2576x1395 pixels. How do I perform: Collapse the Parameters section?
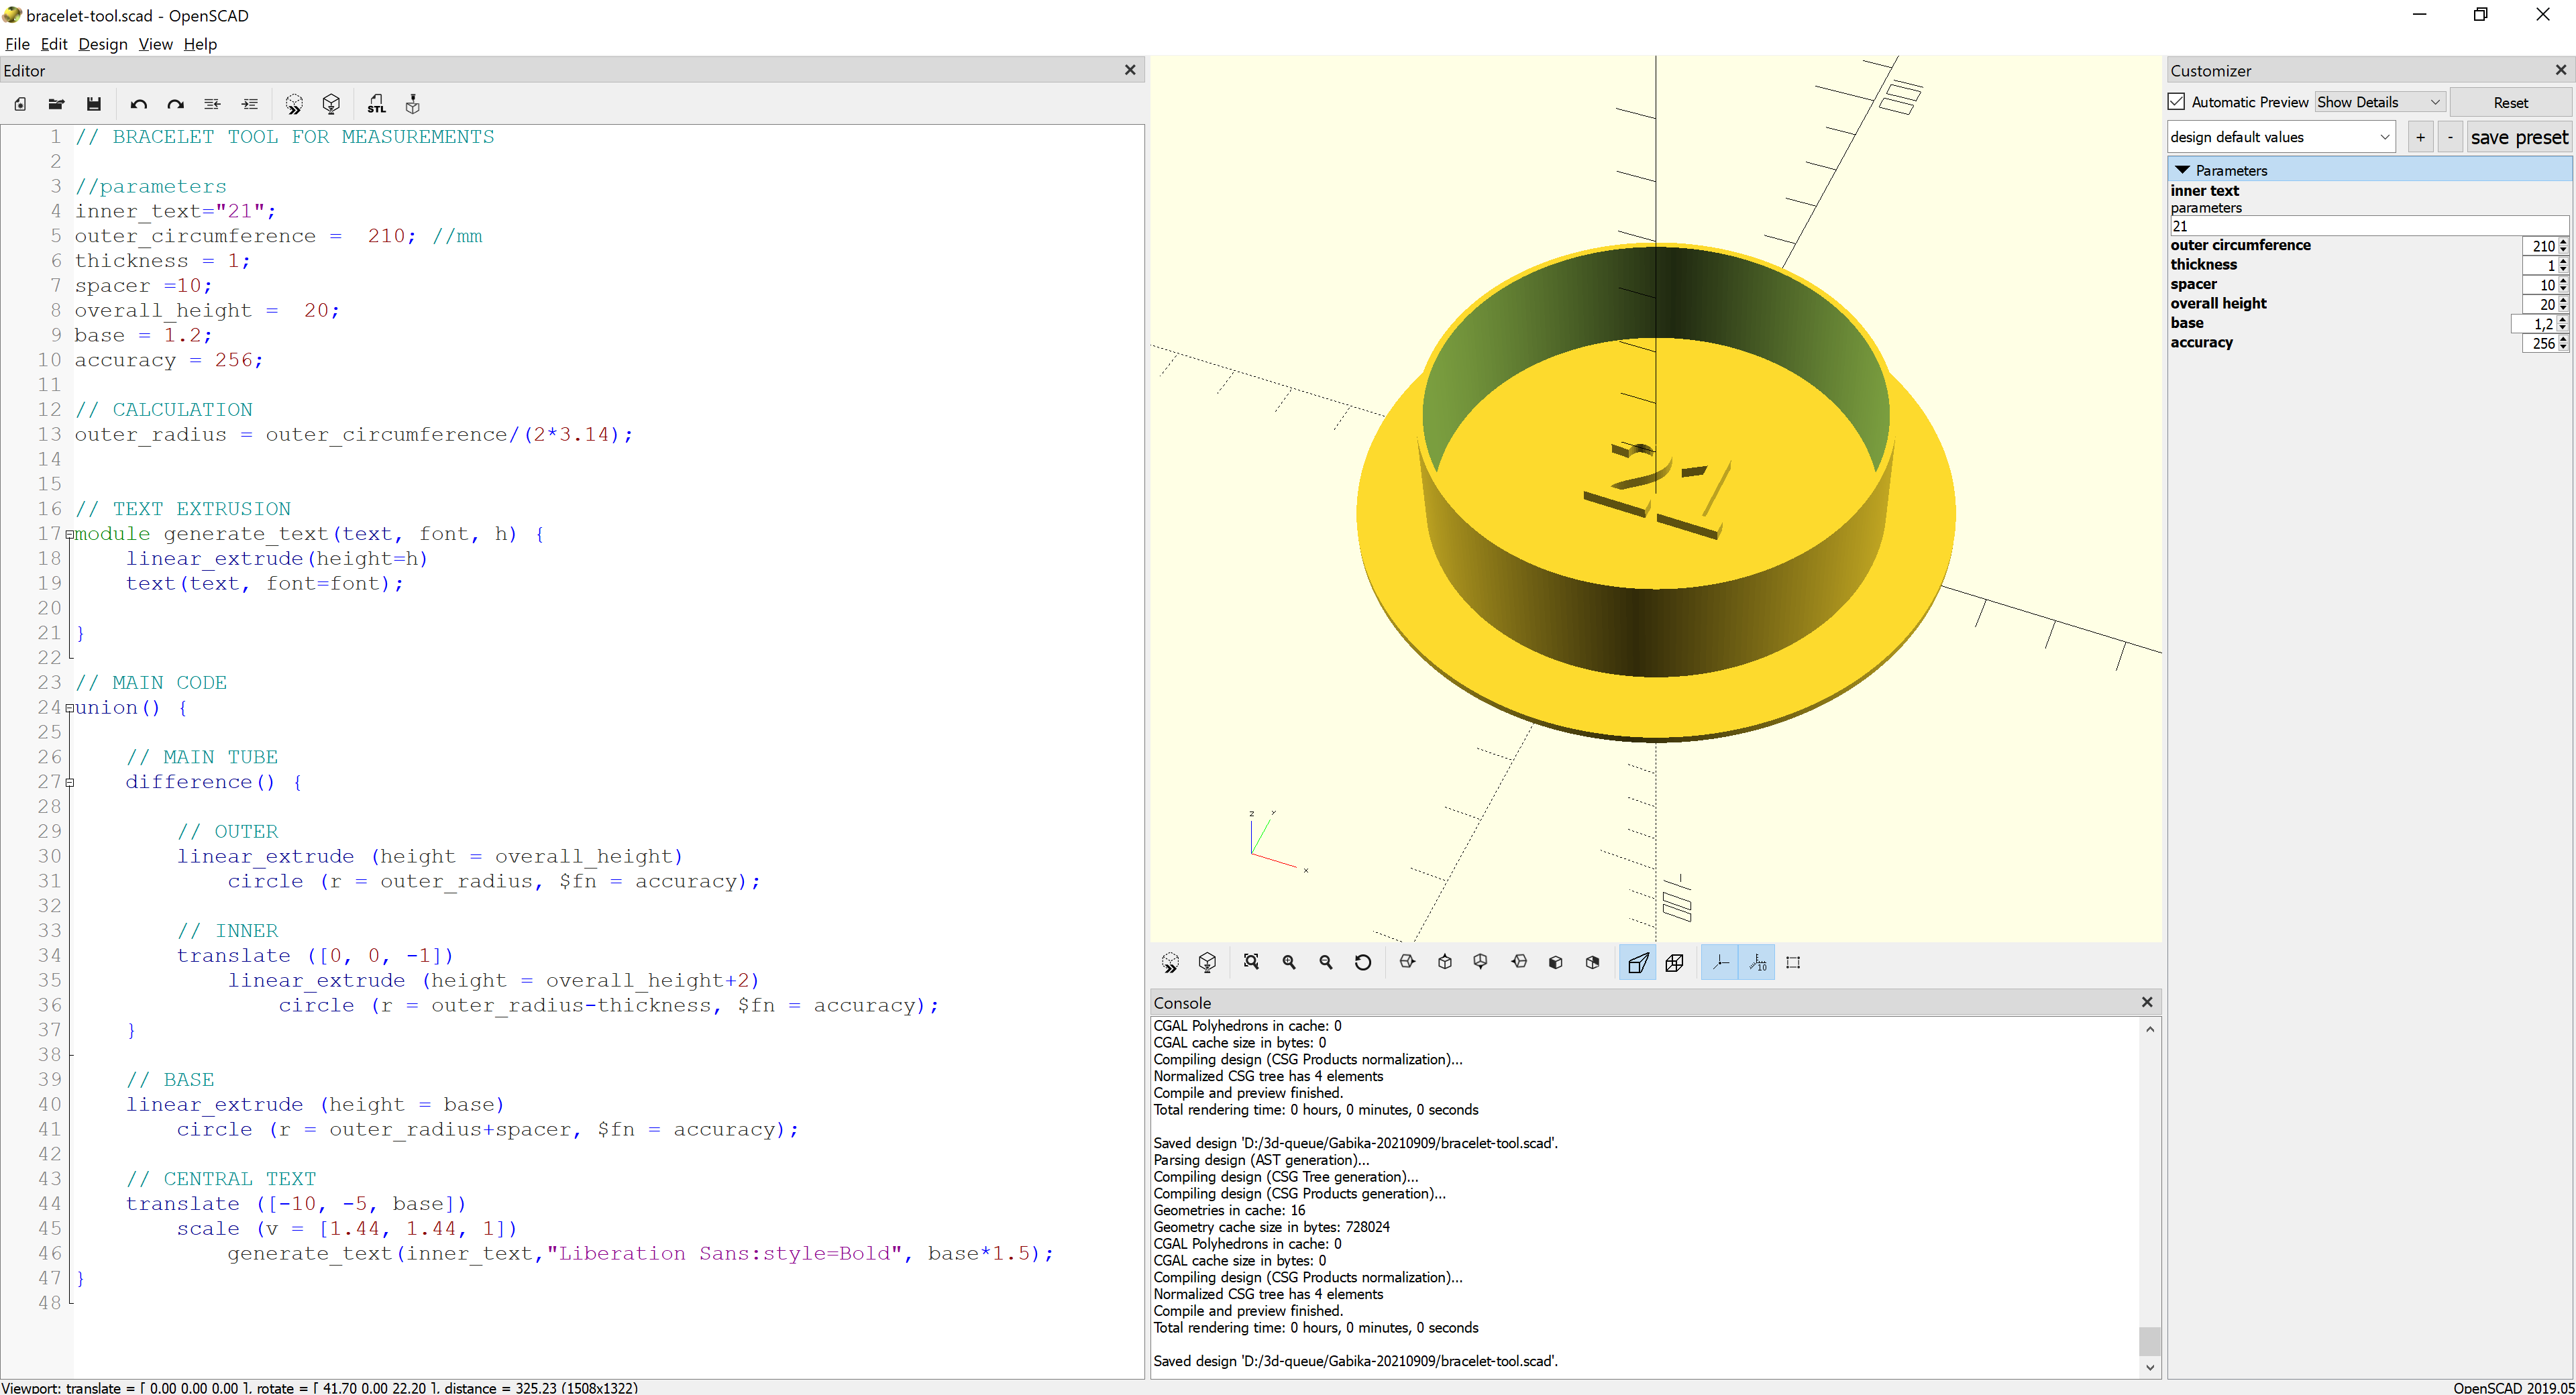tap(2182, 170)
